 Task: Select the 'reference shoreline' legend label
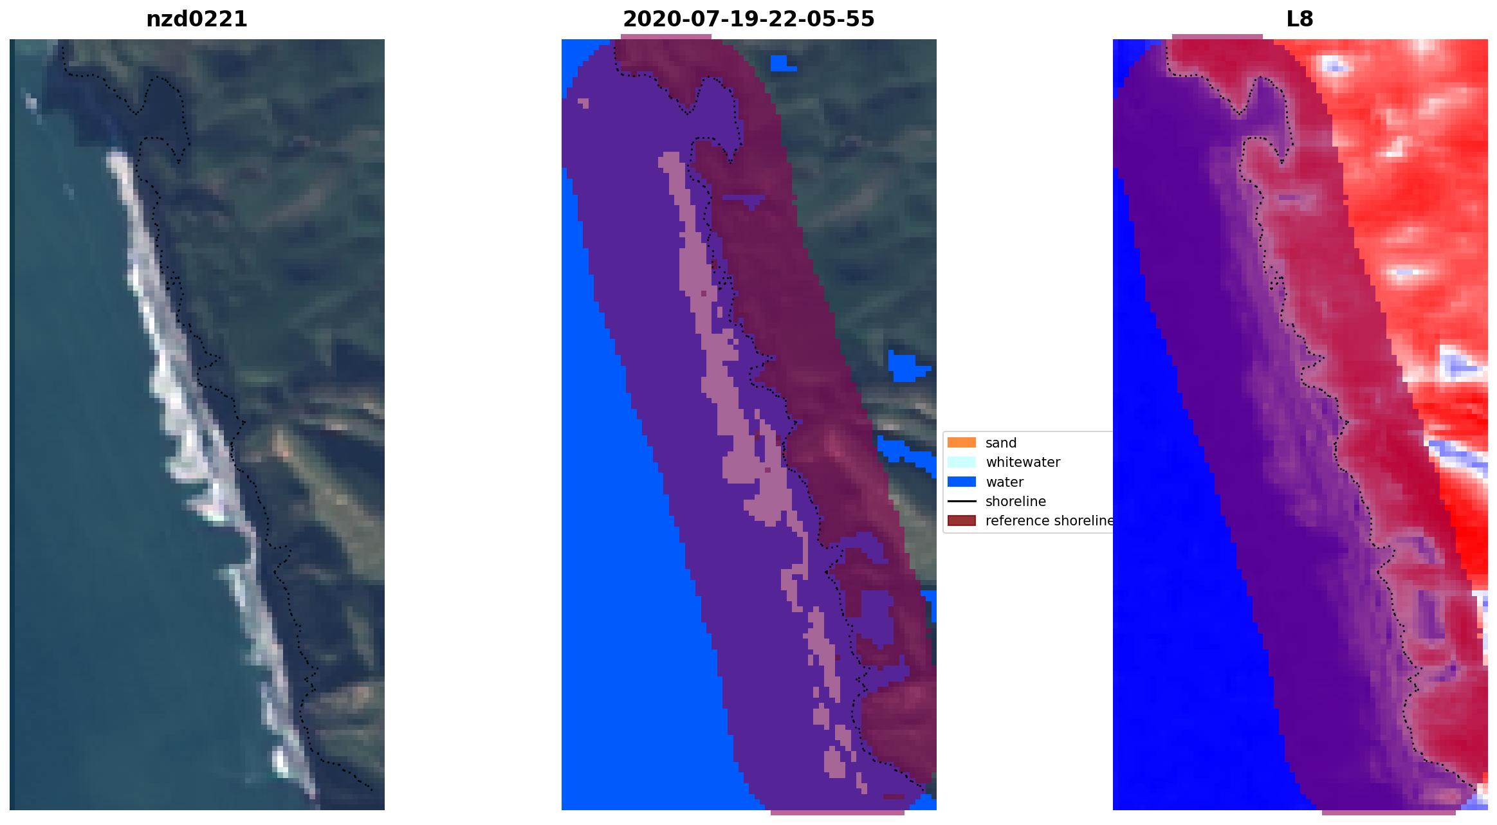1049,521
